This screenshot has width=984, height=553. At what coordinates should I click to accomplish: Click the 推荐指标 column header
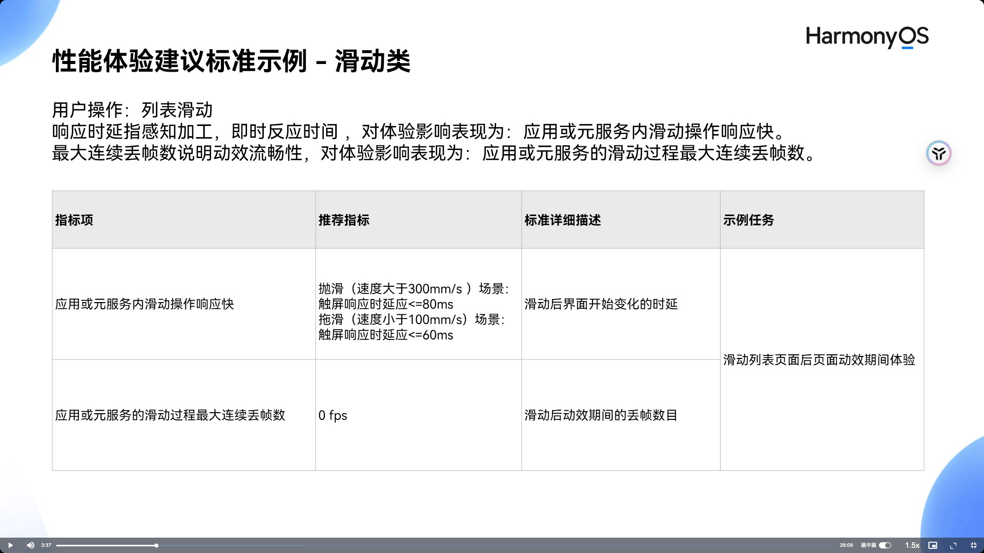pos(344,220)
